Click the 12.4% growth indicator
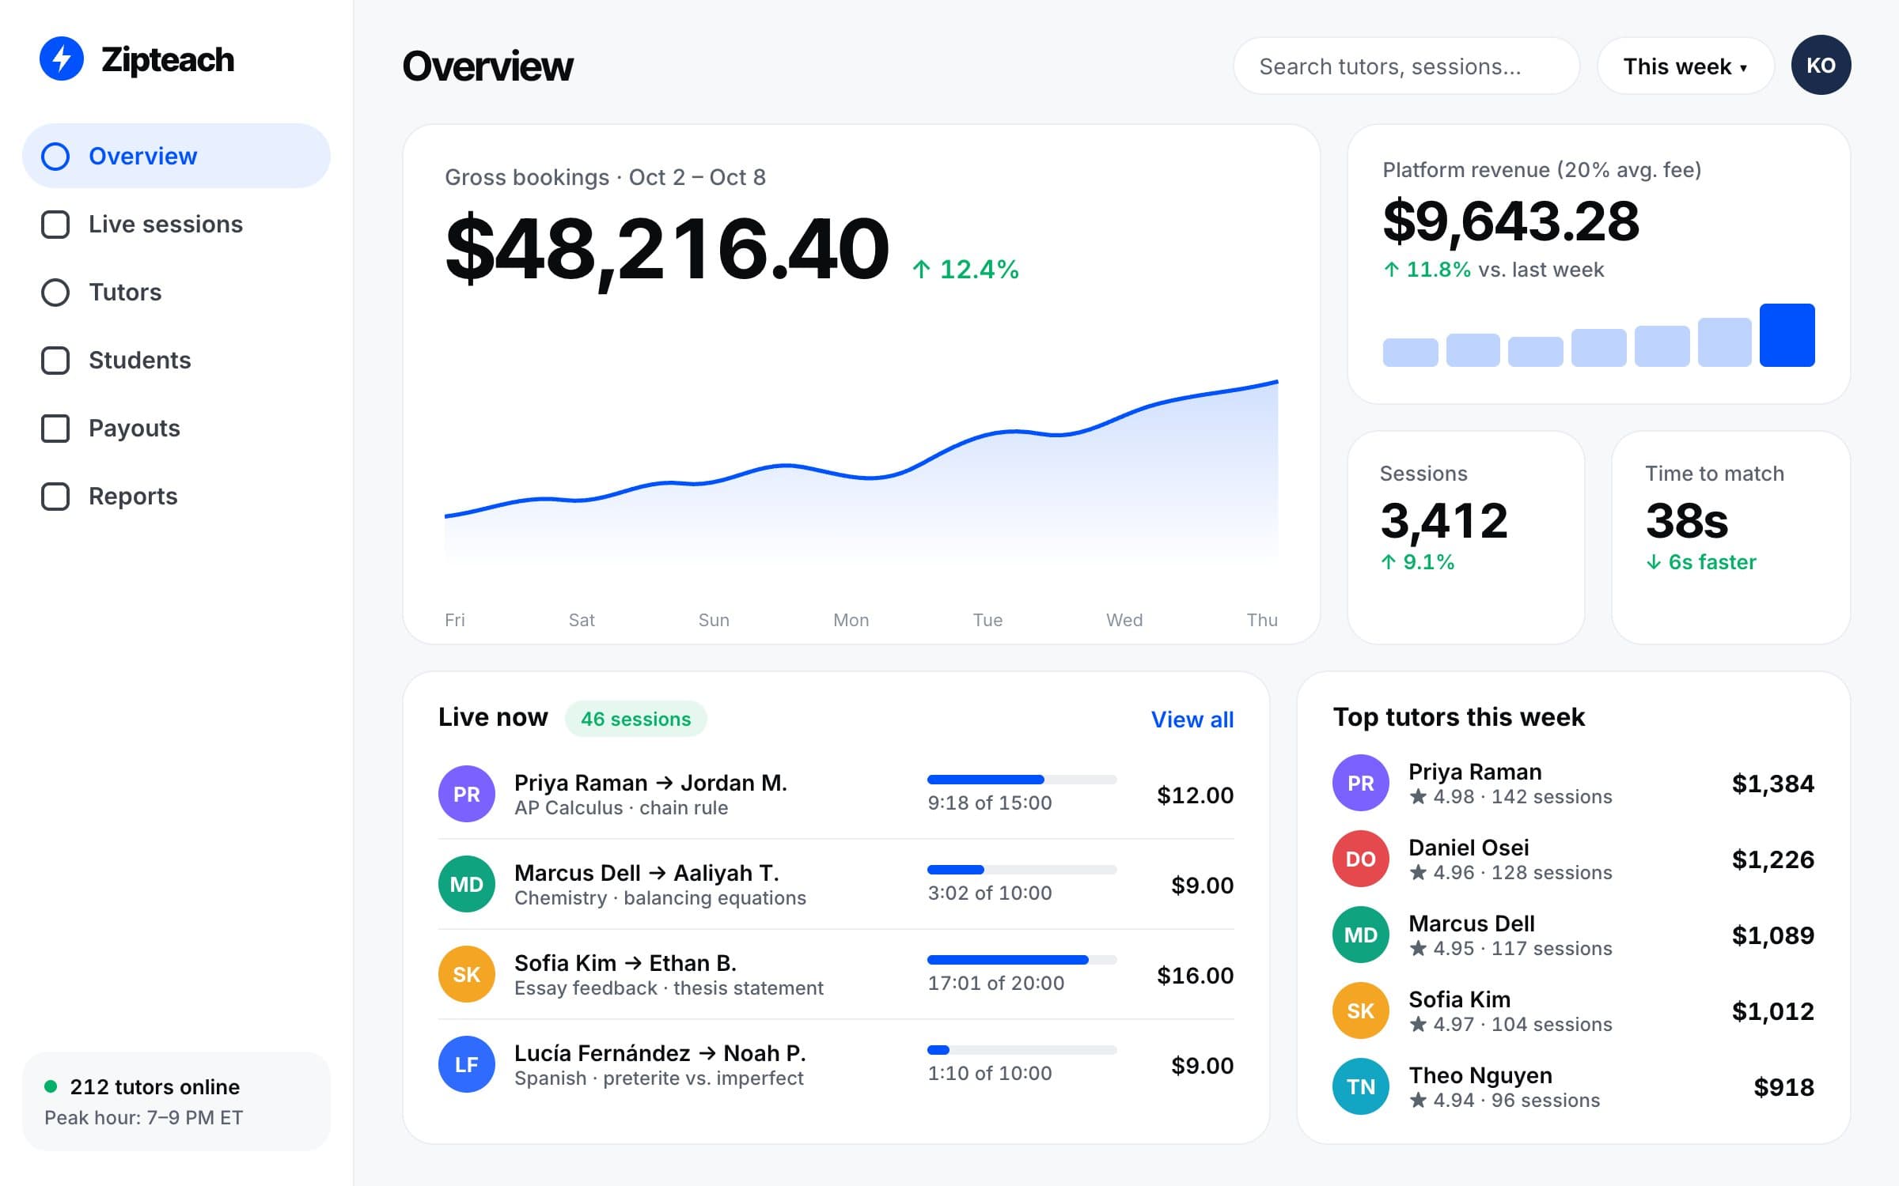This screenshot has height=1186, width=1899. 965,270
